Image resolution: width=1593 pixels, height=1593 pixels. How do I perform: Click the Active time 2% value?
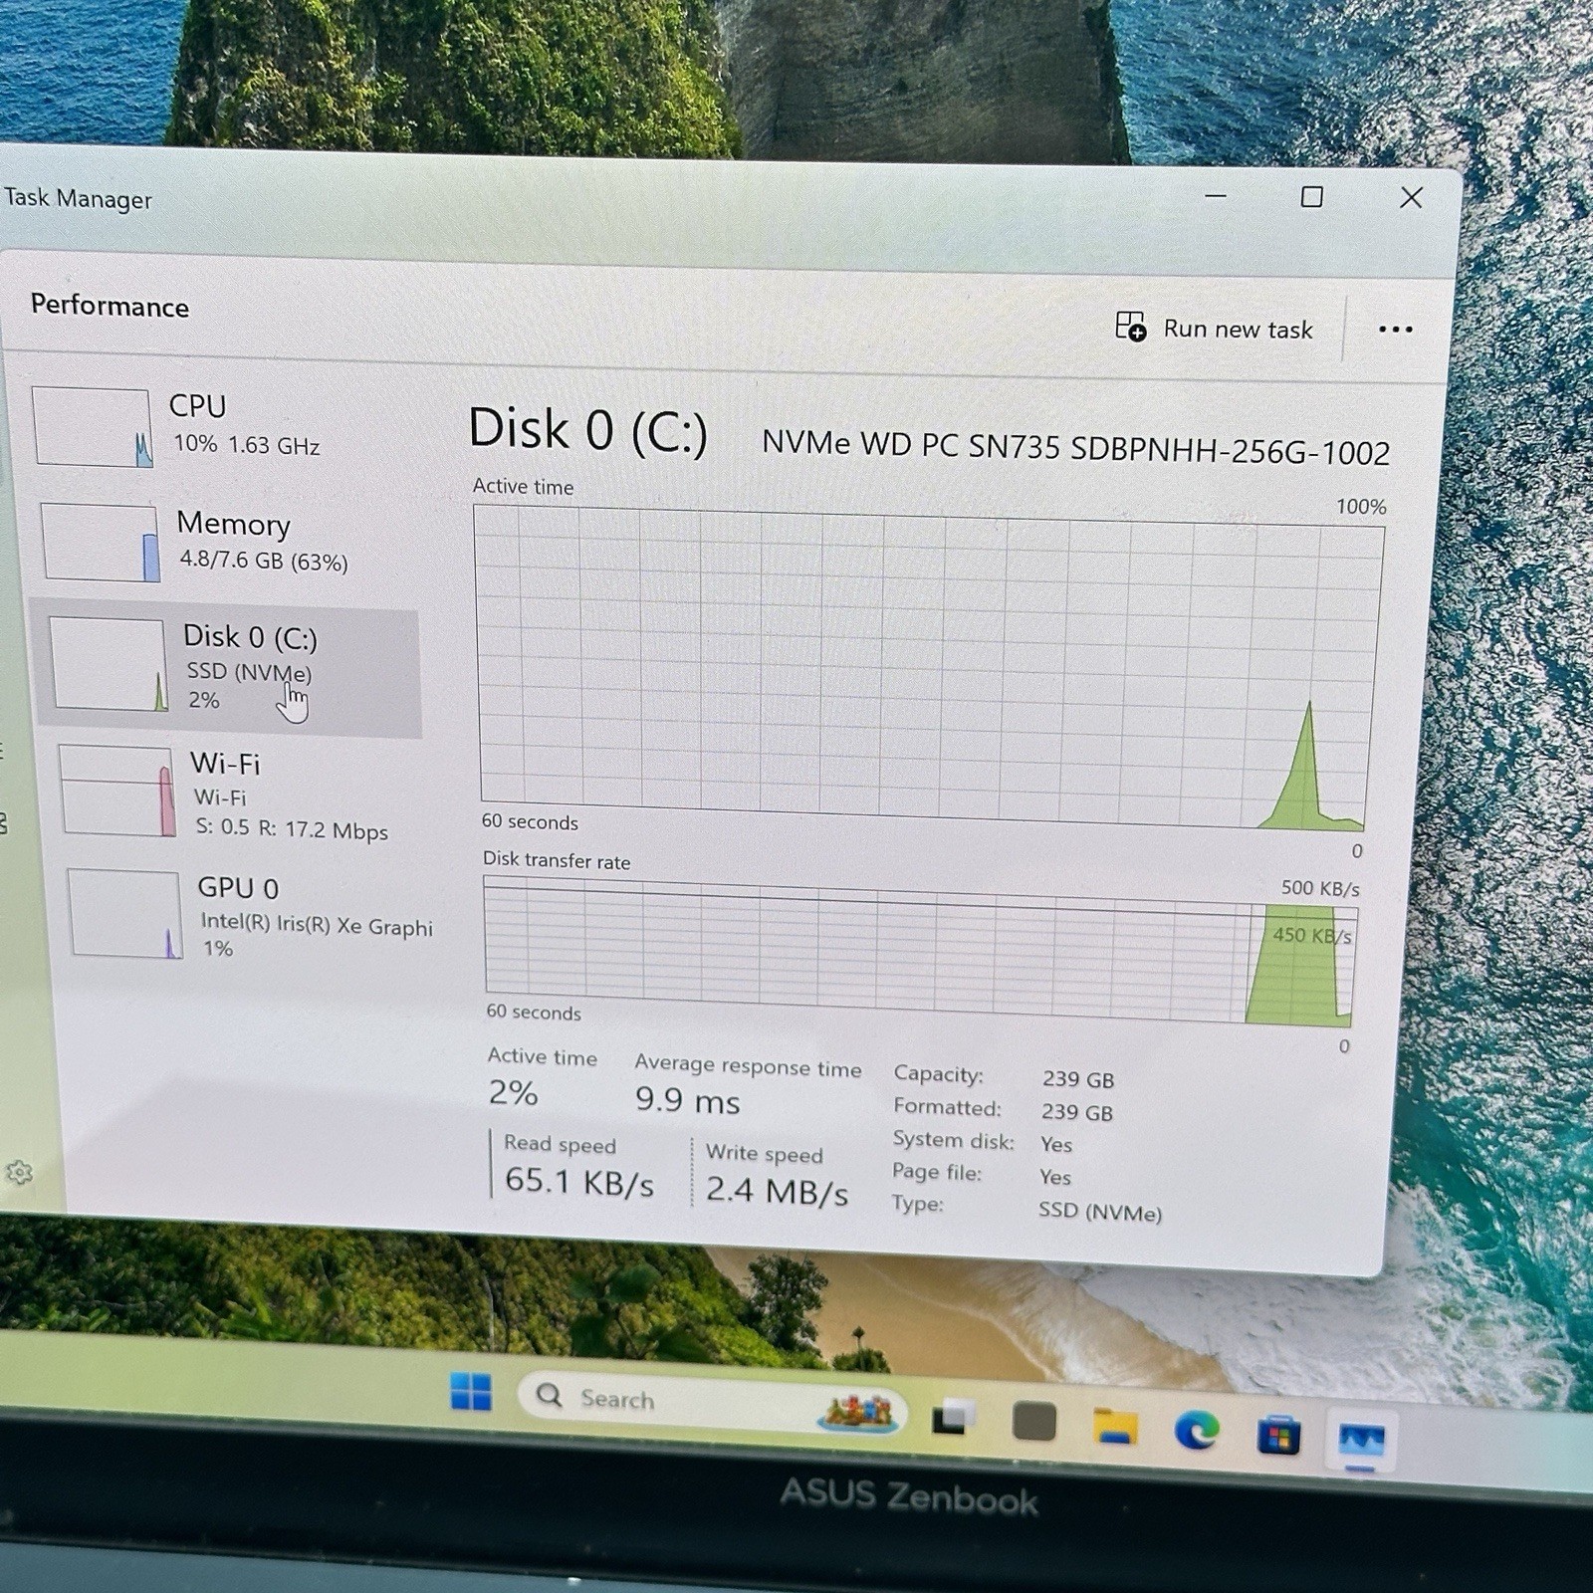pos(513,1093)
